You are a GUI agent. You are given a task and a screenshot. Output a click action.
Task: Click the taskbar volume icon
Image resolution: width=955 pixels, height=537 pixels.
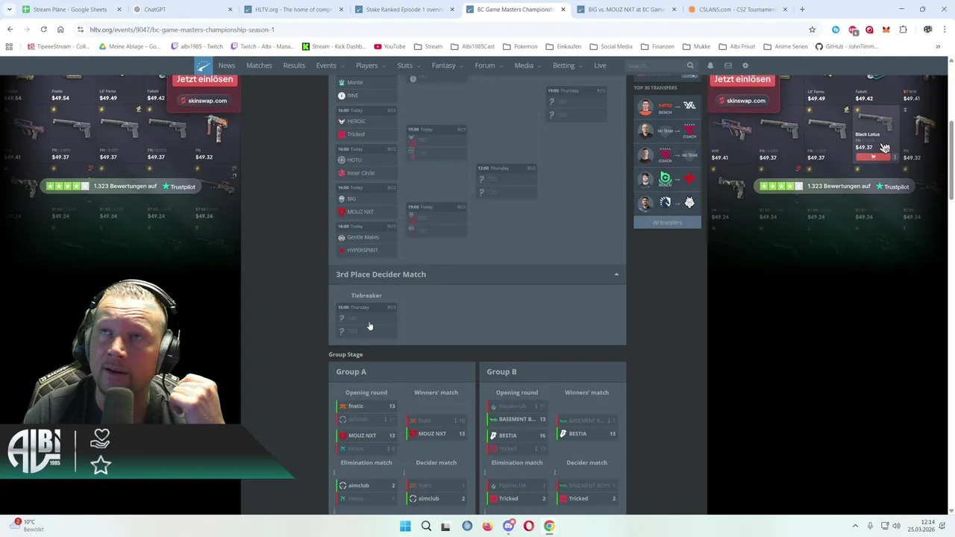[897, 526]
